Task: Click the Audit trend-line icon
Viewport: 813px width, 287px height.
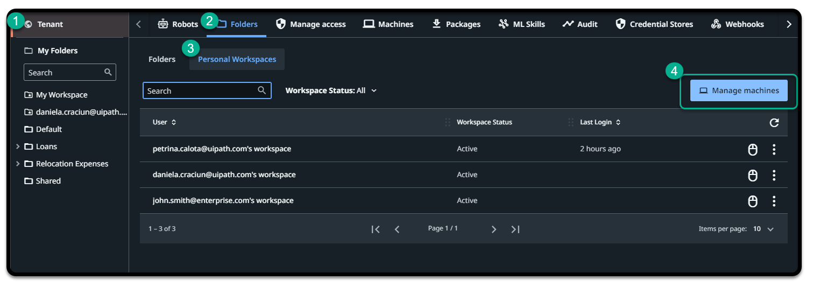Action: [x=568, y=24]
